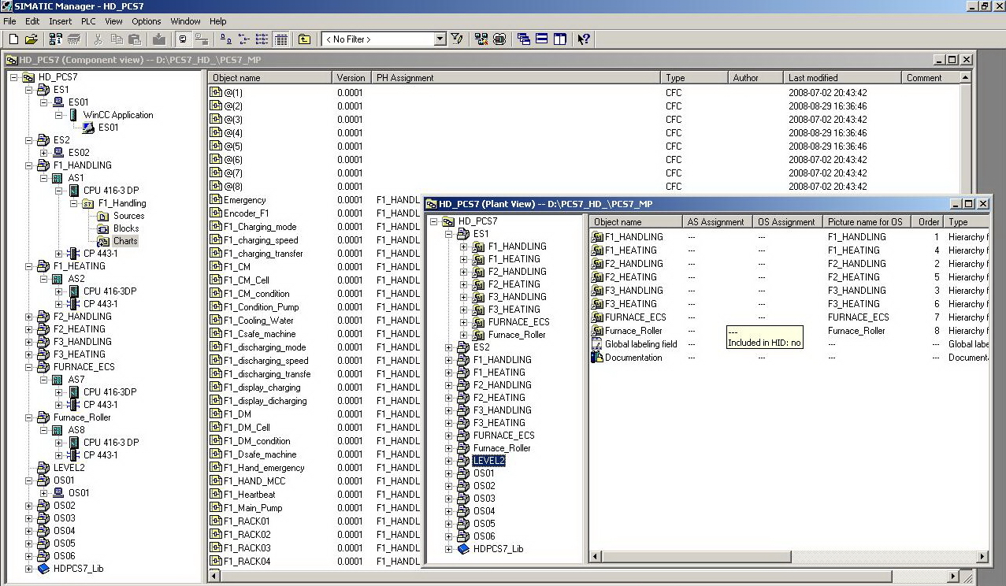Click the filter funnel icon
The width and height of the screenshot is (1006, 586).
[x=457, y=39]
